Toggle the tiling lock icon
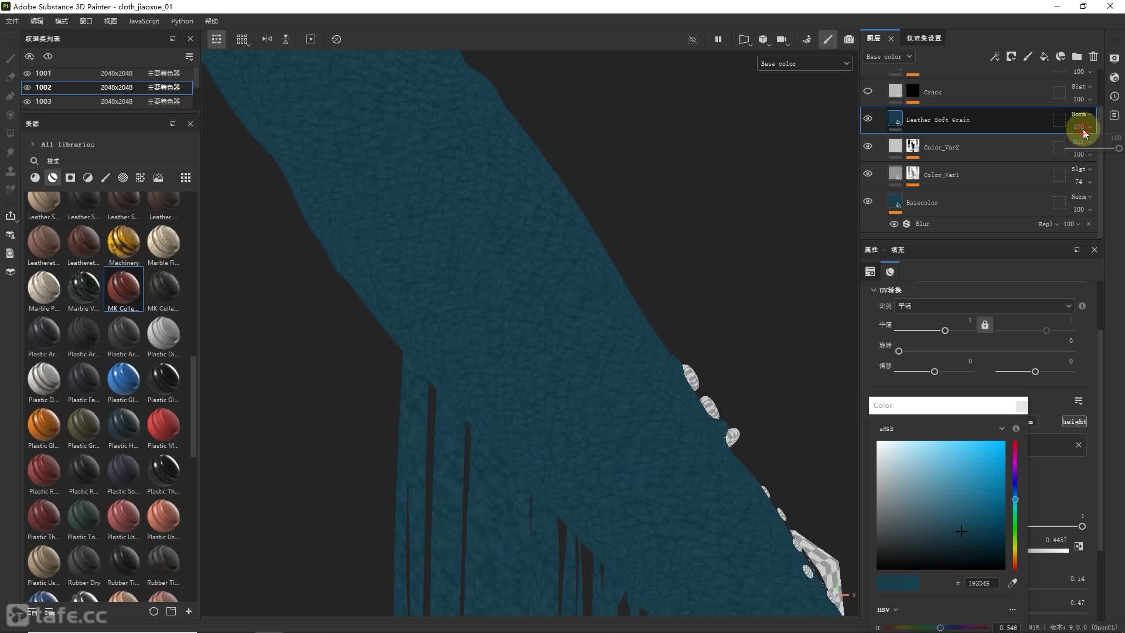The image size is (1125, 633). coord(984,325)
